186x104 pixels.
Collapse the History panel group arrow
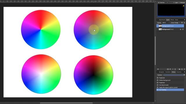coord(158,72)
